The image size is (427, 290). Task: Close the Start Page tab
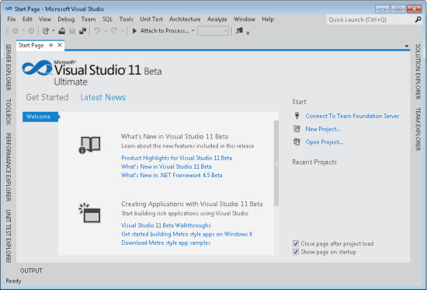click(x=60, y=45)
